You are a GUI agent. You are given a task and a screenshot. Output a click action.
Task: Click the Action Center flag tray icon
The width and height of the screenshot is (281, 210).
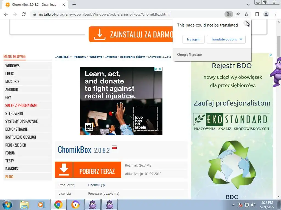click(240, 205)
